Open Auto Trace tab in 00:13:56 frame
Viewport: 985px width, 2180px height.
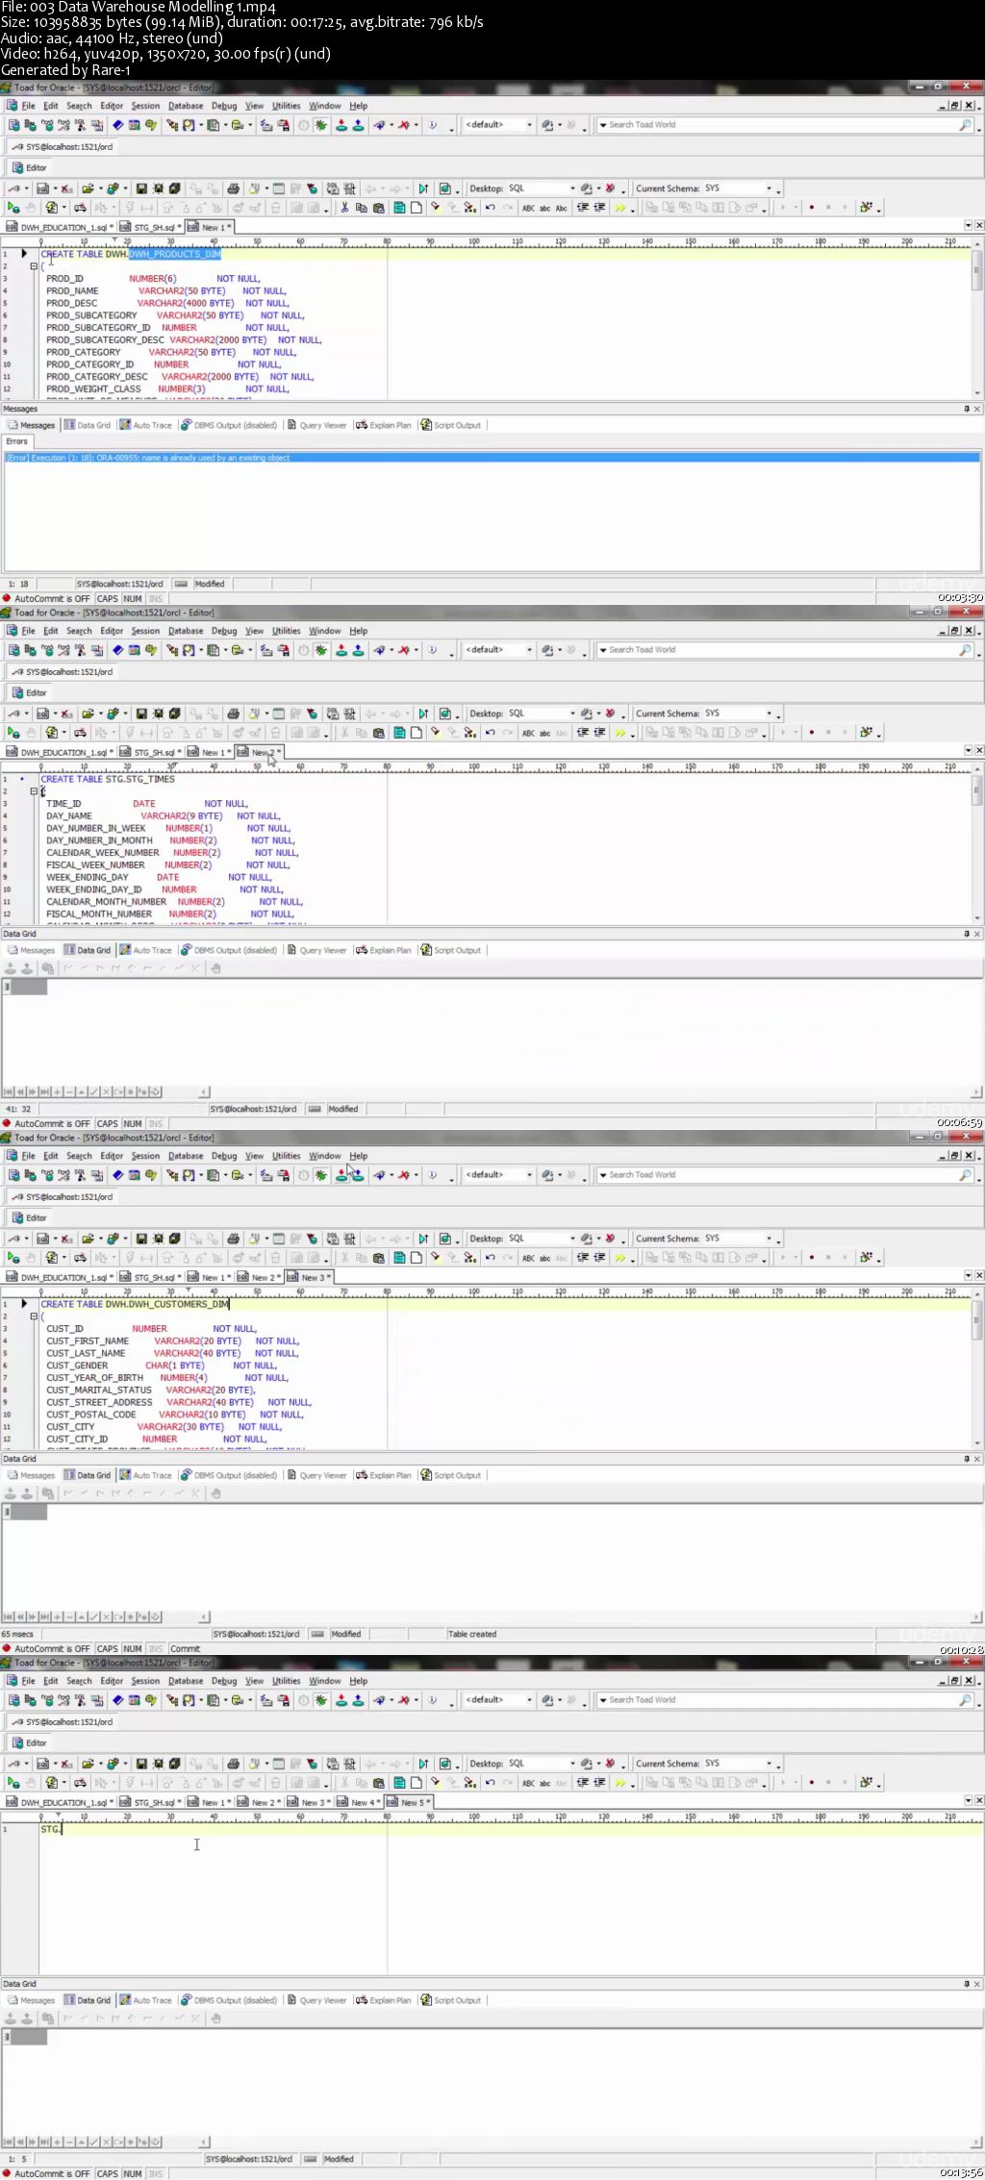pyautogui.click(x=145, y=2000)
